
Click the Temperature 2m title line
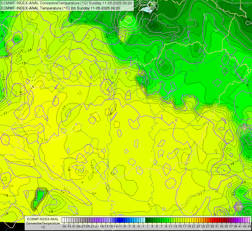60,8
